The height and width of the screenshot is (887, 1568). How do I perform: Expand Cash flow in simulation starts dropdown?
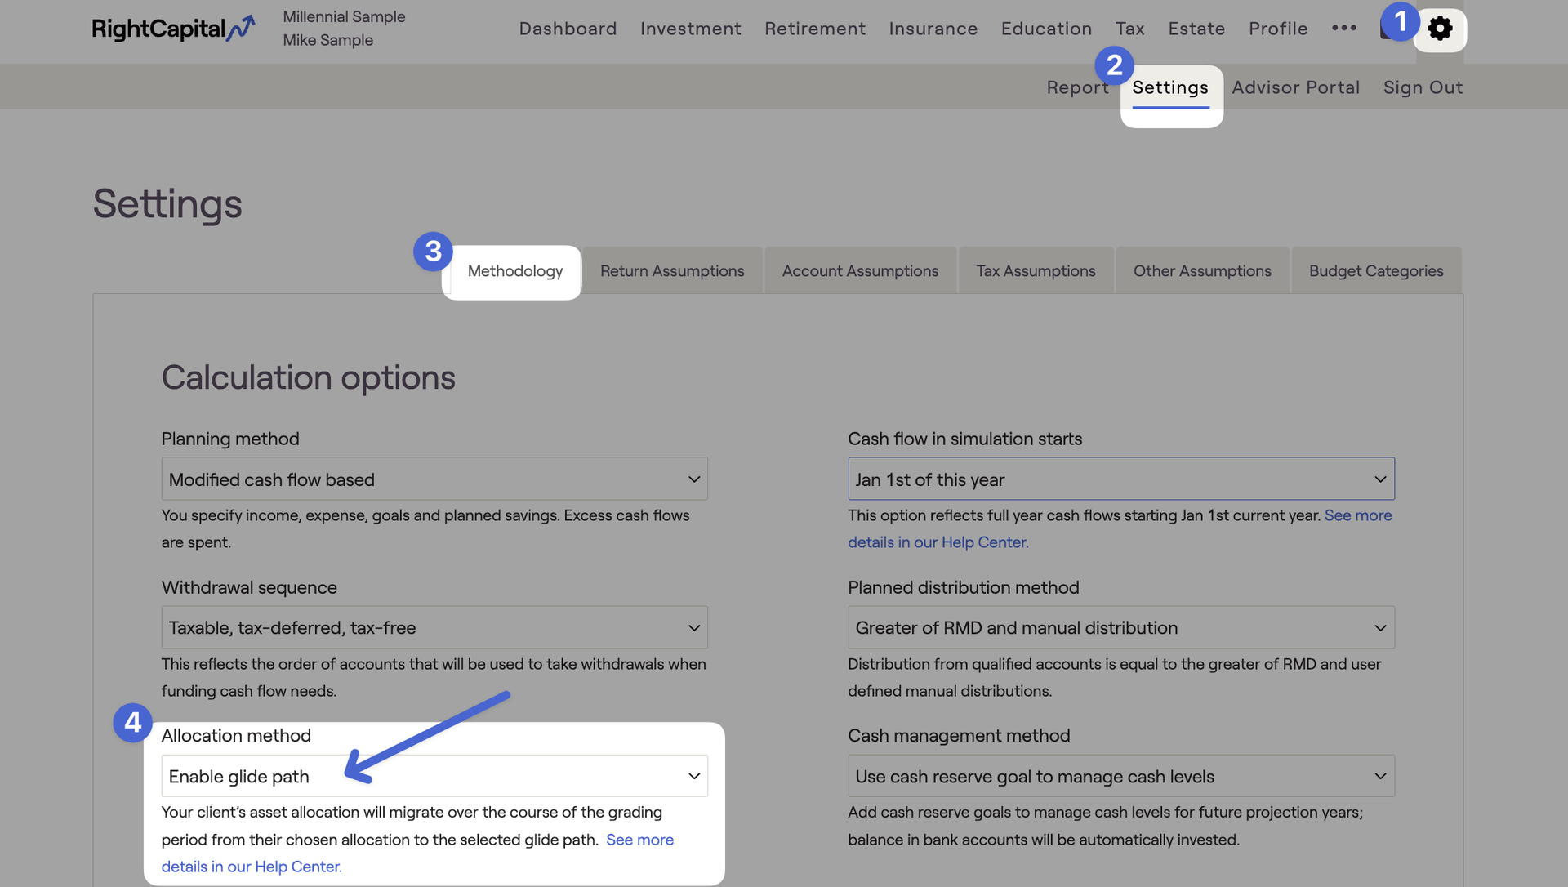[x=1120, y=479]
